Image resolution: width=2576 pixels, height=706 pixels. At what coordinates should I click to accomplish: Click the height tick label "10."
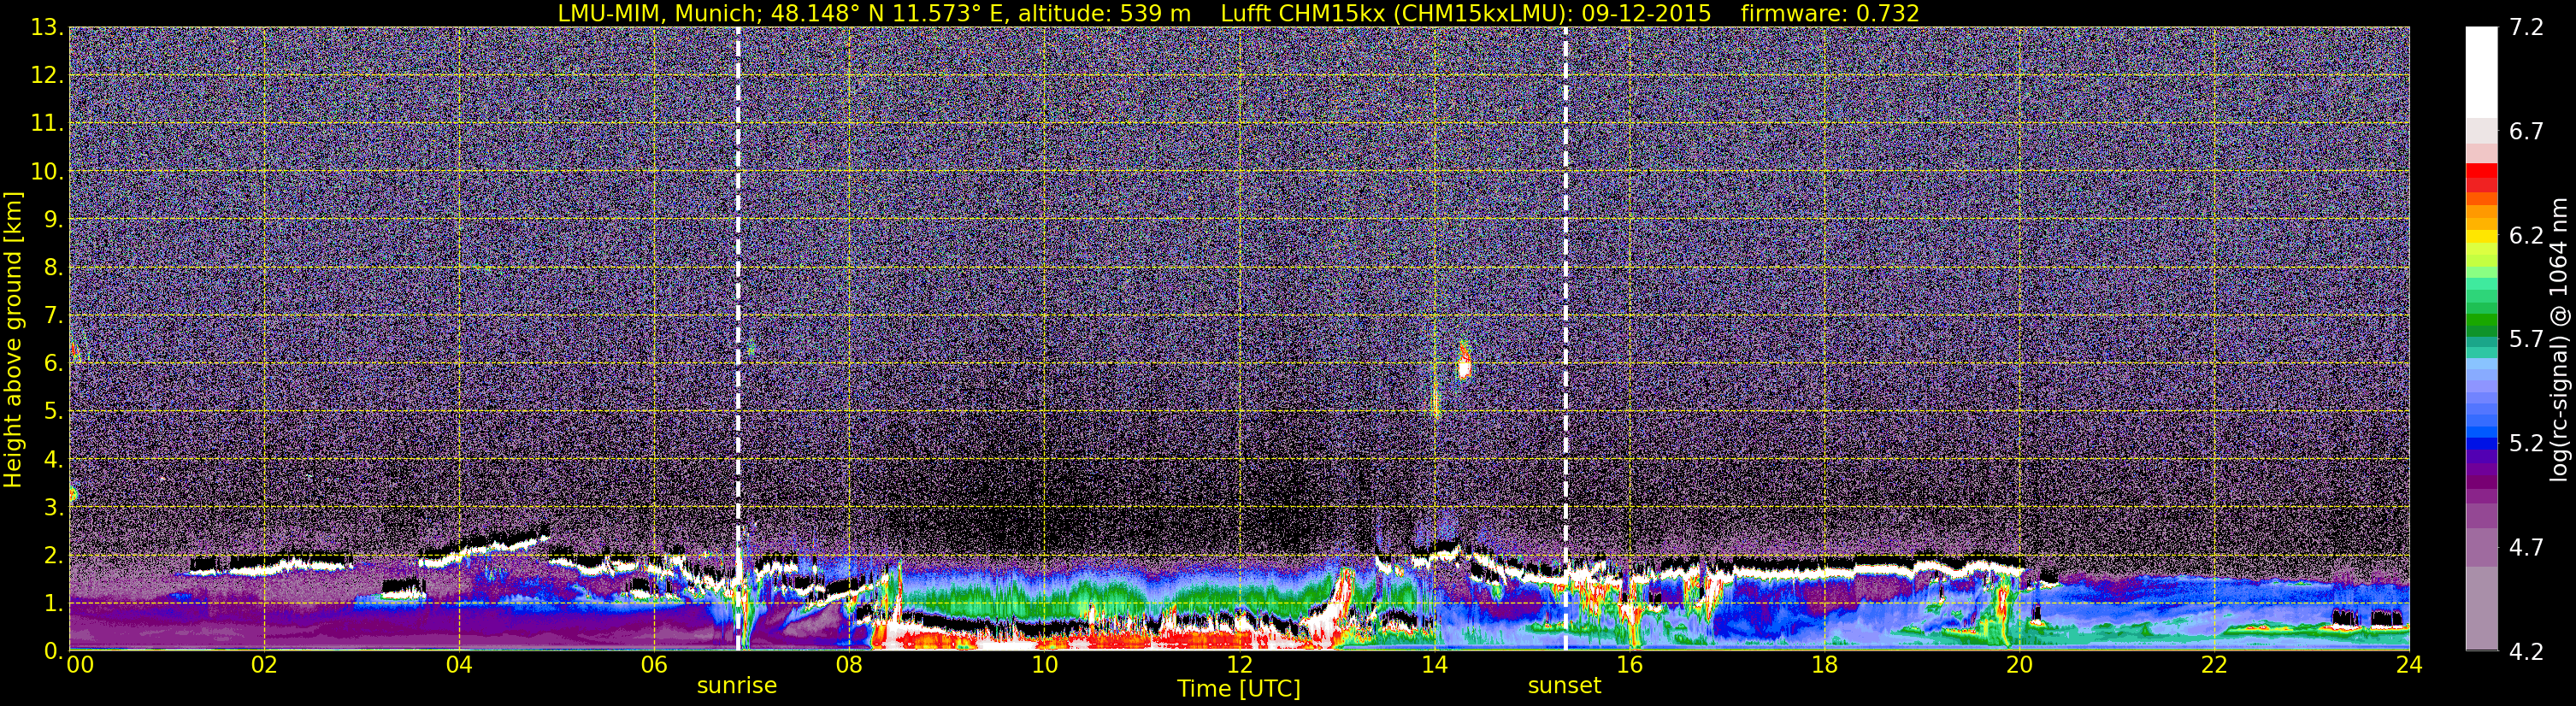[47, 172]
